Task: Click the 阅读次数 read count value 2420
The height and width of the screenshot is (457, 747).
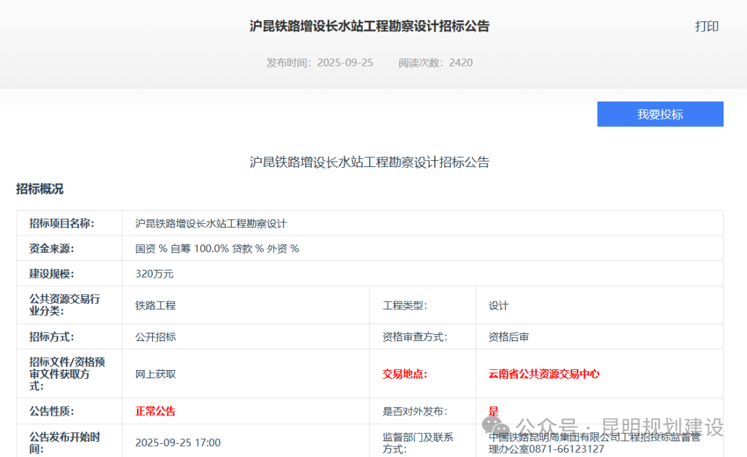Action: point(461,62)
